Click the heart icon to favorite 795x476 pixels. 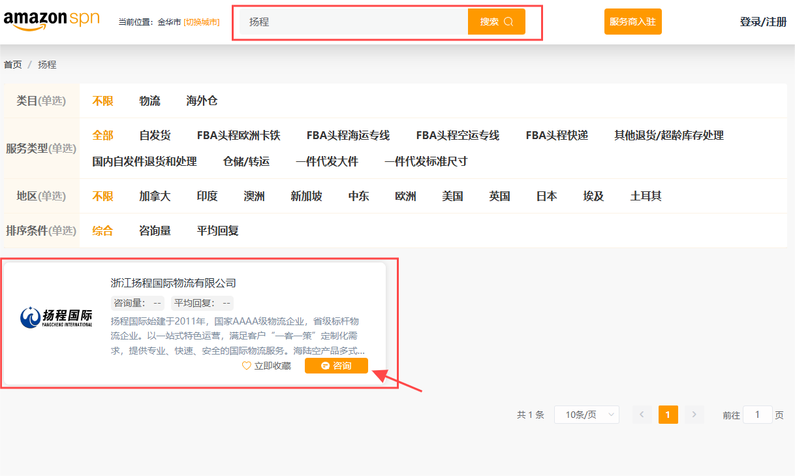tap(247, 366)
